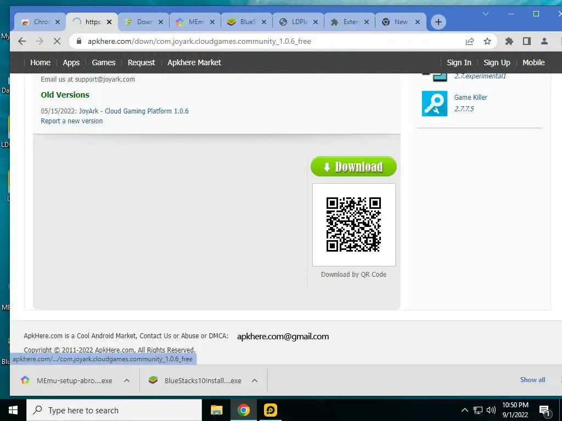Click Chrome icon in the taskbar
Viewport: 562px width, 421px height.
point(243,410)
